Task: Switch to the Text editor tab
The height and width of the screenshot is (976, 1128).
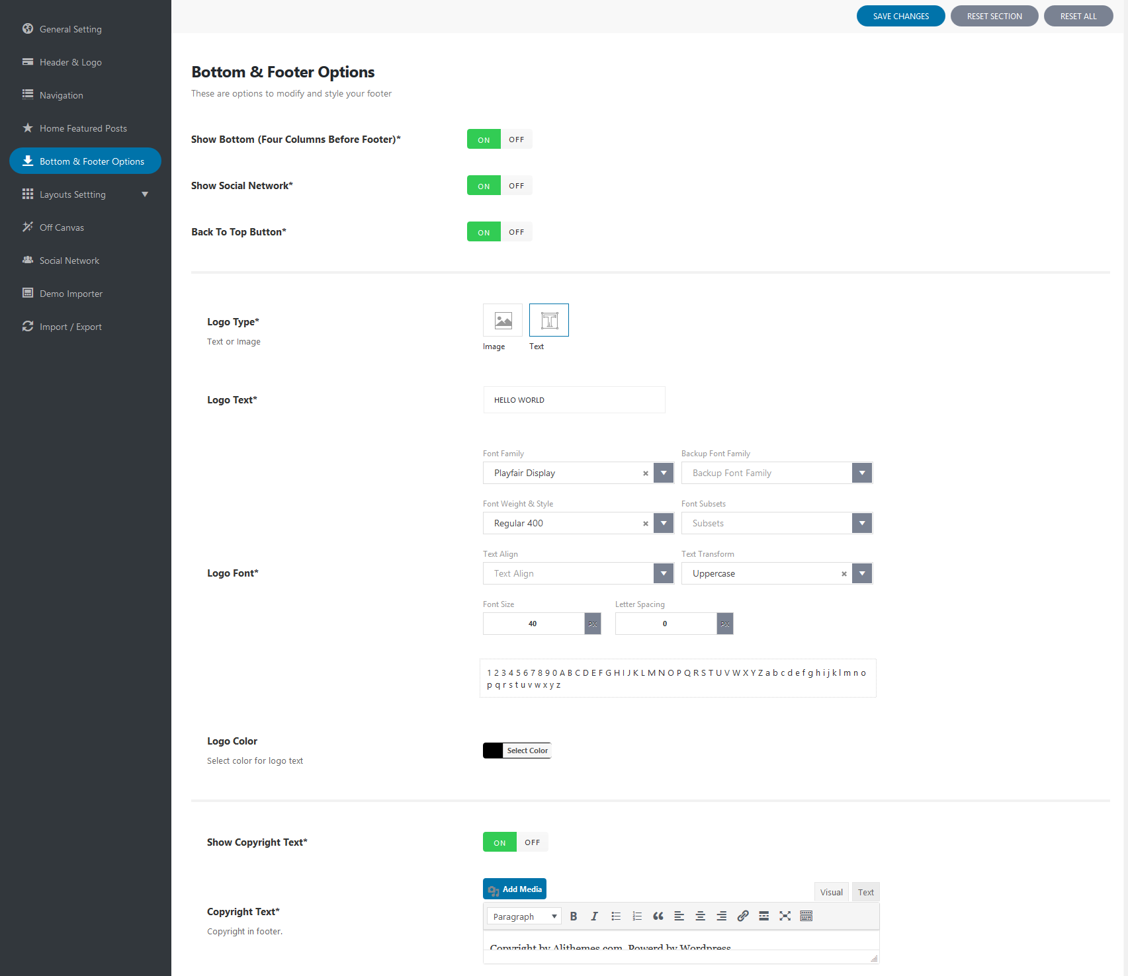Action: coord(865,892)
